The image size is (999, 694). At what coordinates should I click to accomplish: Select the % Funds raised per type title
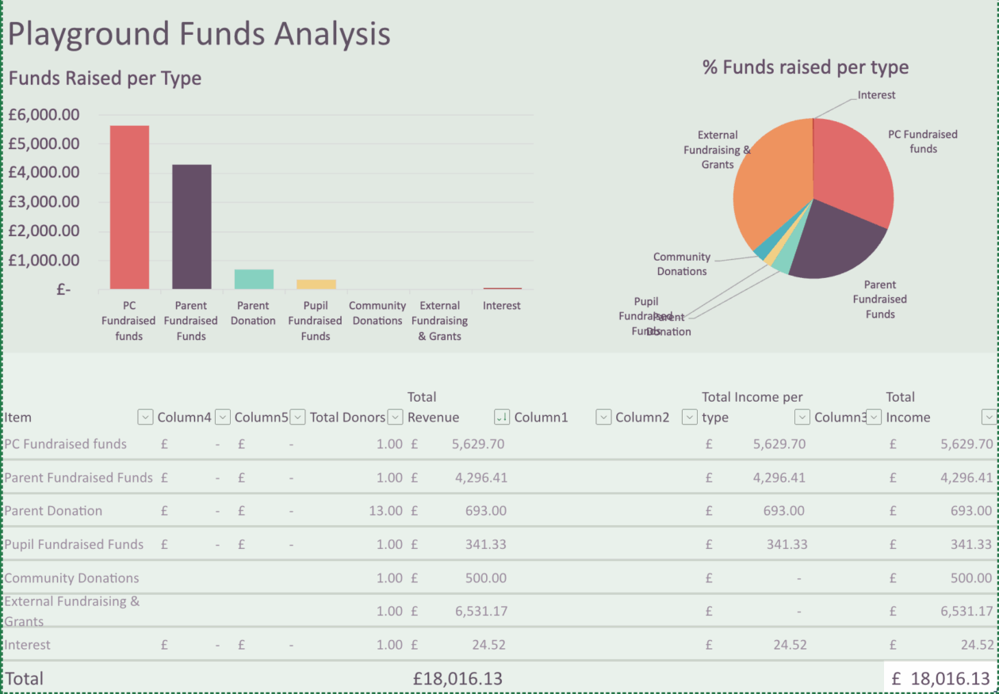click(805, 67)
